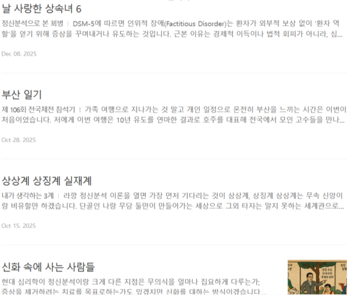The width and height of the screenshot is (349, 295).
Task: Click the excerpt starting 가족 여행으로 지나가는
Action: tap(215, 109)
